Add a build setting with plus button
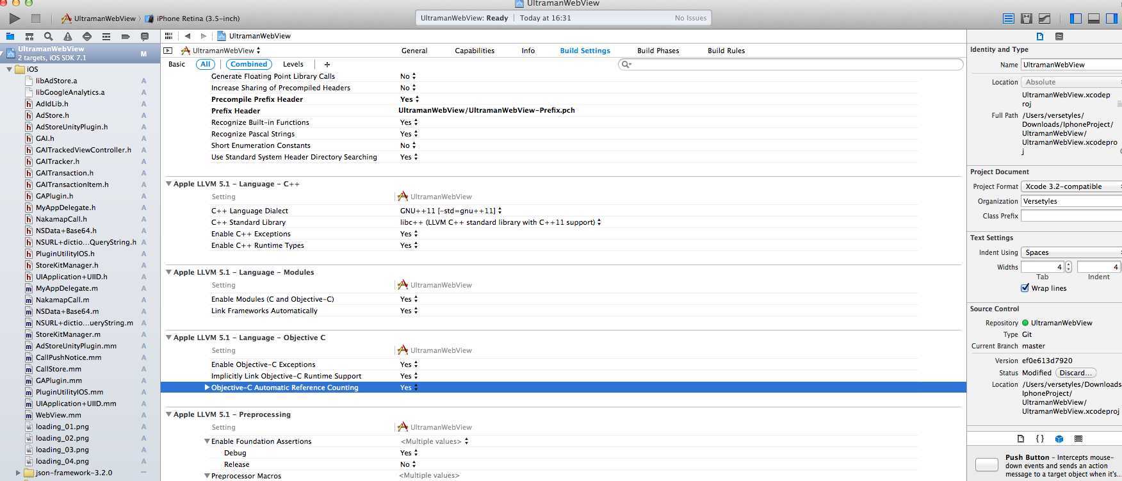 pos(327,64)
